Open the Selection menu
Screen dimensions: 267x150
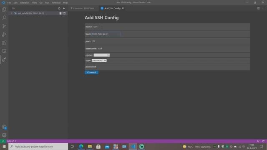25,3
